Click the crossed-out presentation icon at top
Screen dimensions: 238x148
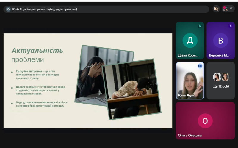[x=216, y=9]
